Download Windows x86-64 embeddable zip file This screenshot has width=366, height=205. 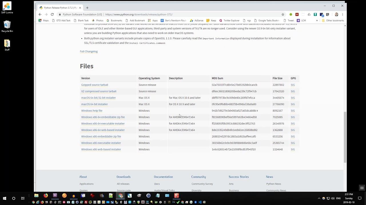(x=103, y=117)
